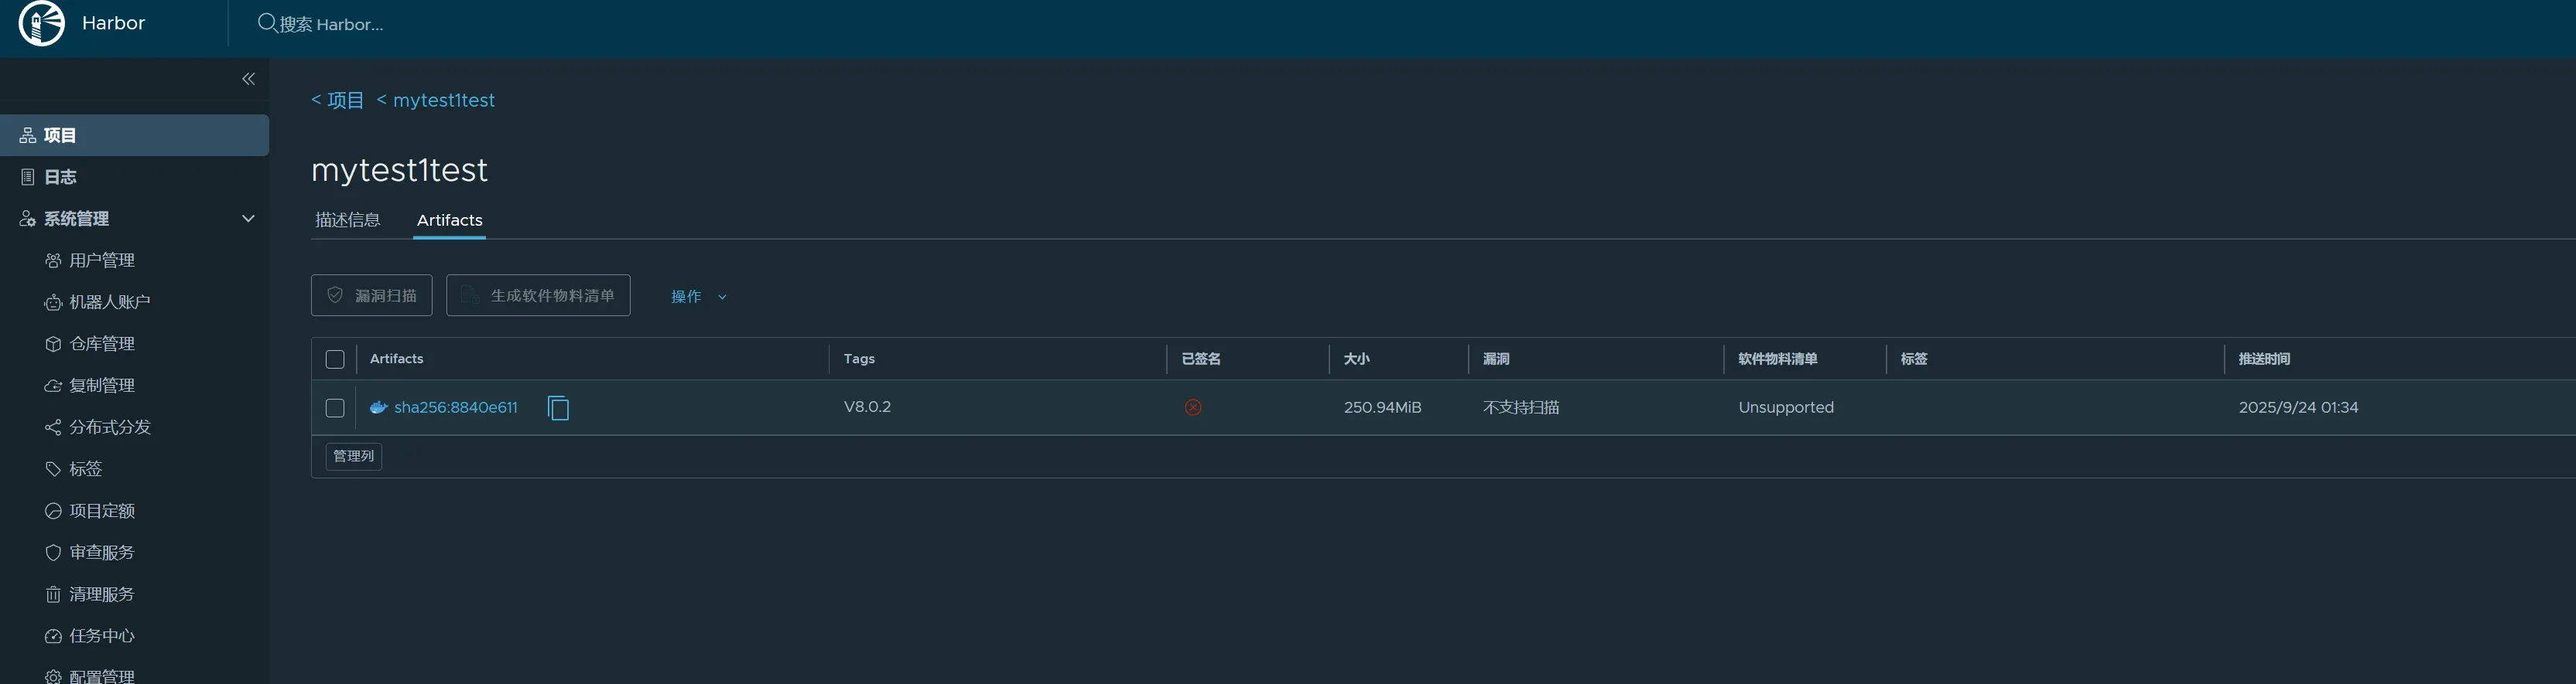The width and height of the screenshot is (2576, 684).
Task: Open the 操作 dropdown menu
Action: coord(698,297)
